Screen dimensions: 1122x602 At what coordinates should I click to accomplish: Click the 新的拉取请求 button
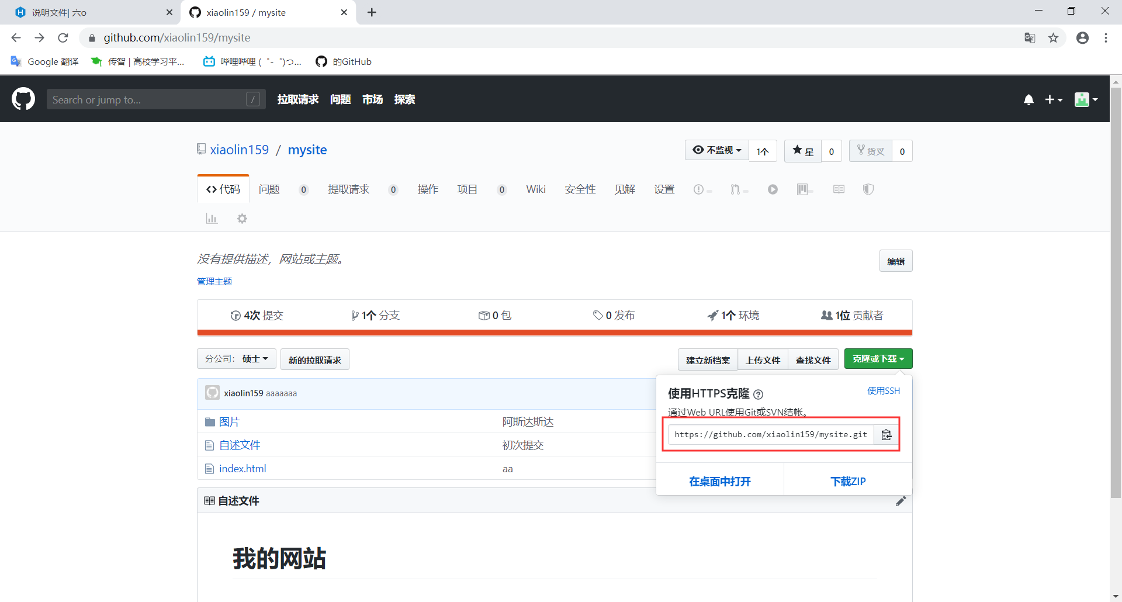point(315,360)
